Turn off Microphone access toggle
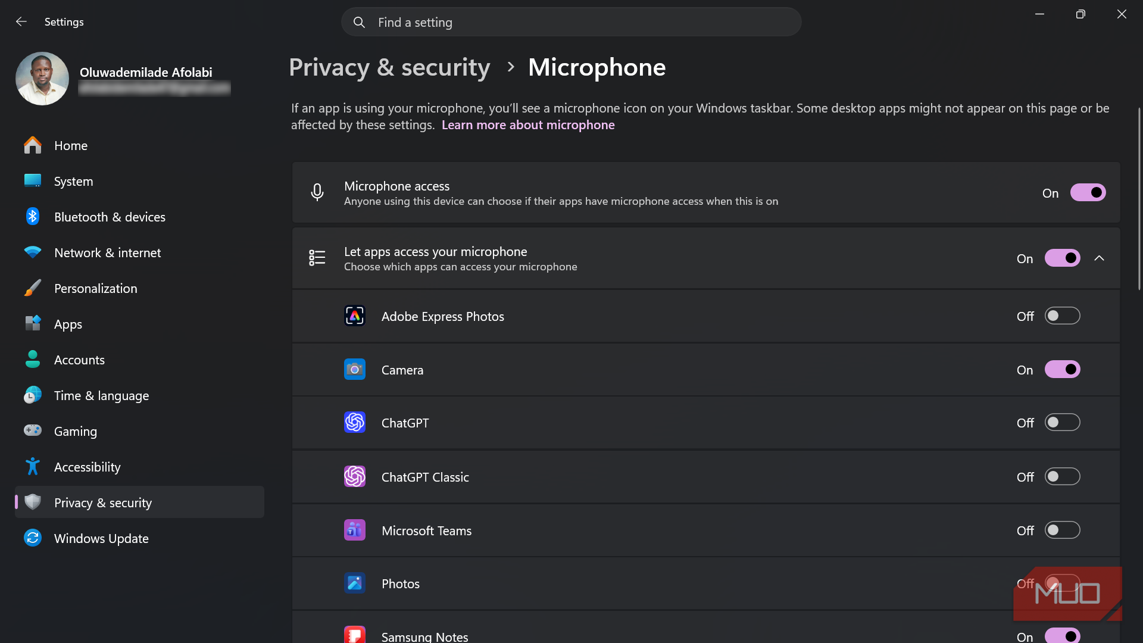This screenshot has height=643, width=1143. (x=1088, y=193)
